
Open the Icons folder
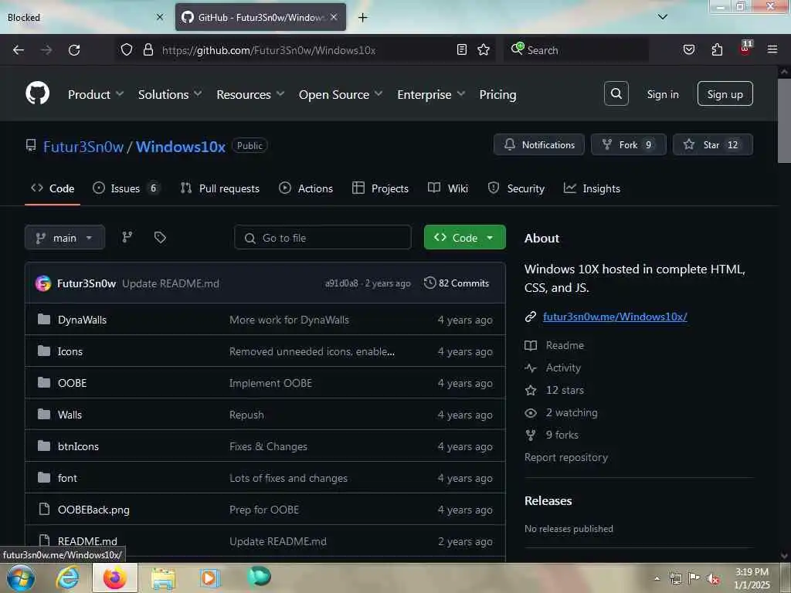pyautogui.click(x=70, y=351)
